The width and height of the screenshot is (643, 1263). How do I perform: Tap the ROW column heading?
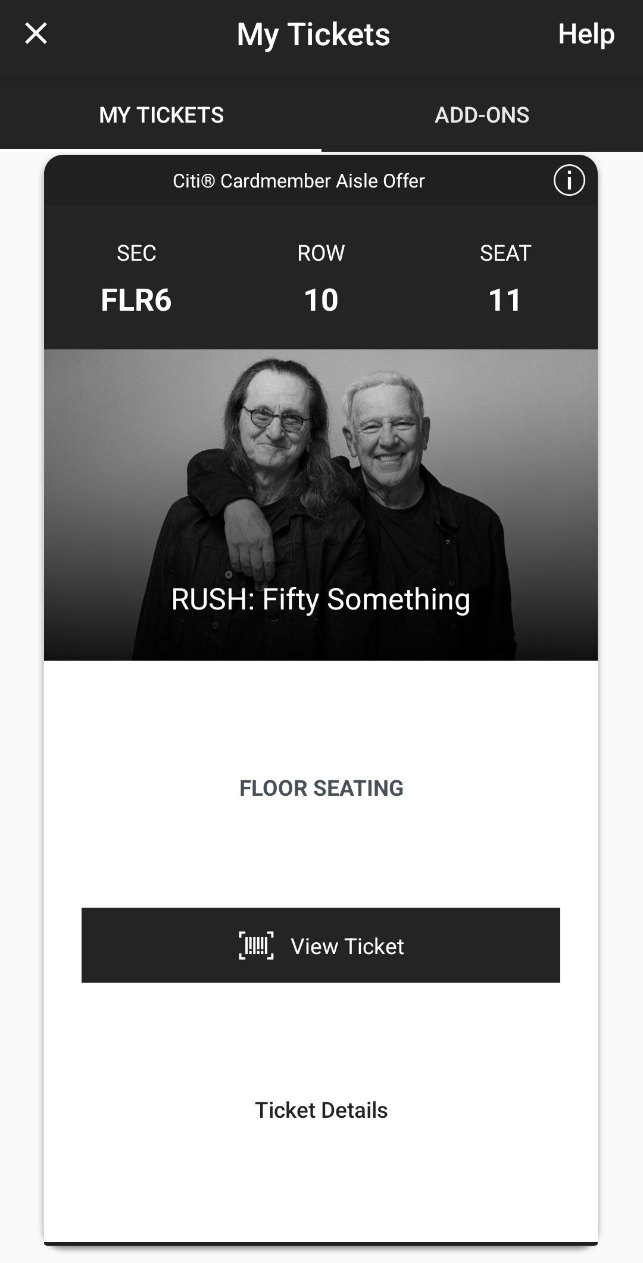[321, 253]
